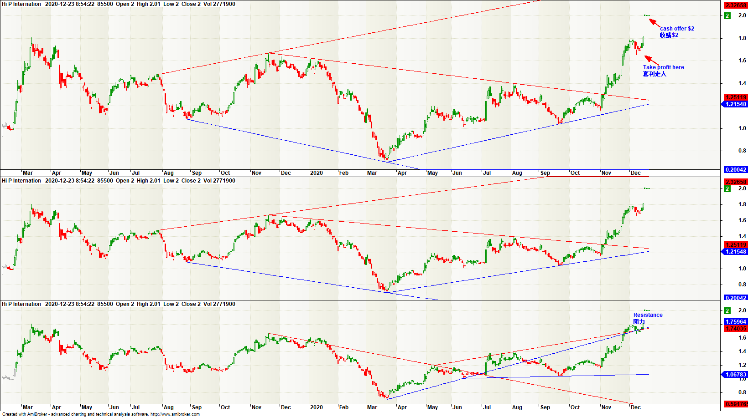Select the 'cash offer $2' text annotation
Image resolution: width=748 pixels, height=417 pixels.
point(677,29)
